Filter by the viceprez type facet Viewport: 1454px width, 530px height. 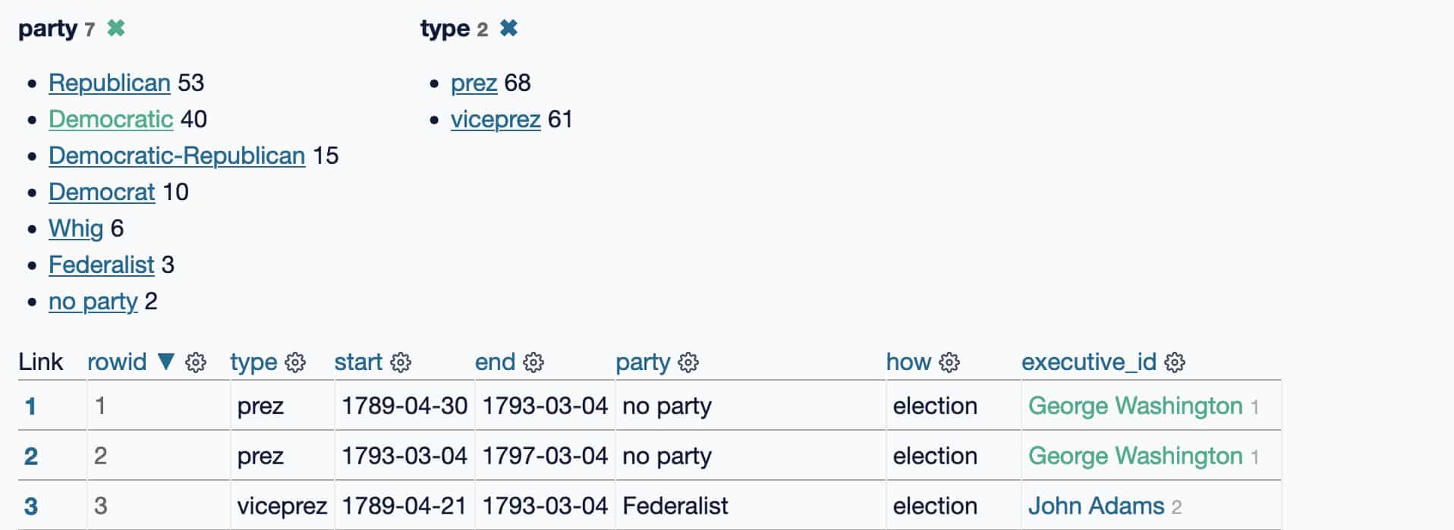coord(496,119)
